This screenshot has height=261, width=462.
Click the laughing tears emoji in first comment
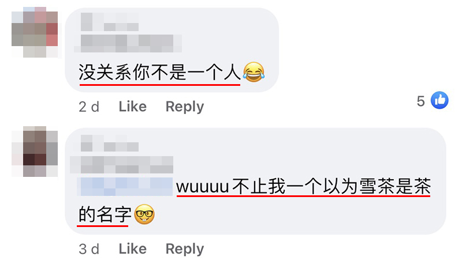pyautogui.click(x=254, y=72)
